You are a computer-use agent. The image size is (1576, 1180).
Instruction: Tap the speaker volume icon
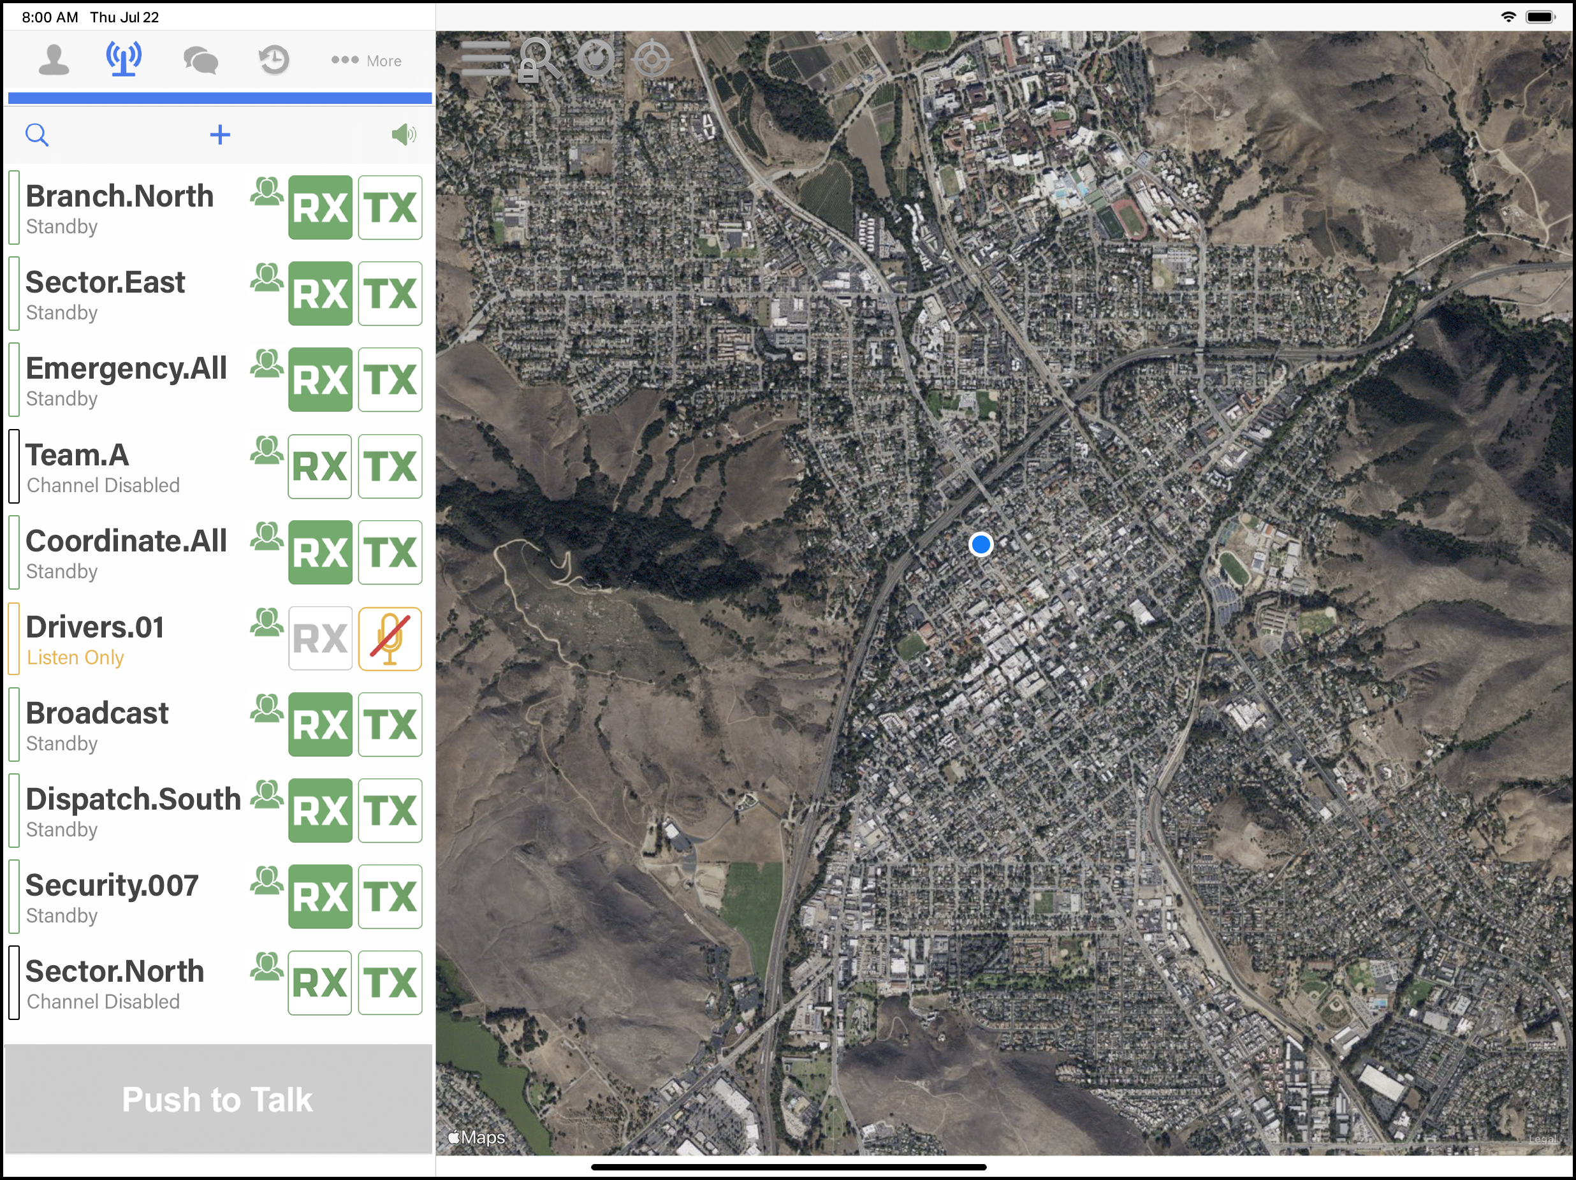click(x=404, y=135)
